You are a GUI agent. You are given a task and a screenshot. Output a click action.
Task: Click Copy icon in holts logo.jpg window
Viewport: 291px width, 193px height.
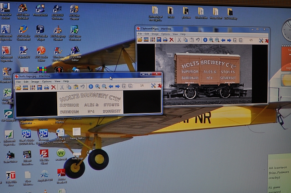[69, 87]
